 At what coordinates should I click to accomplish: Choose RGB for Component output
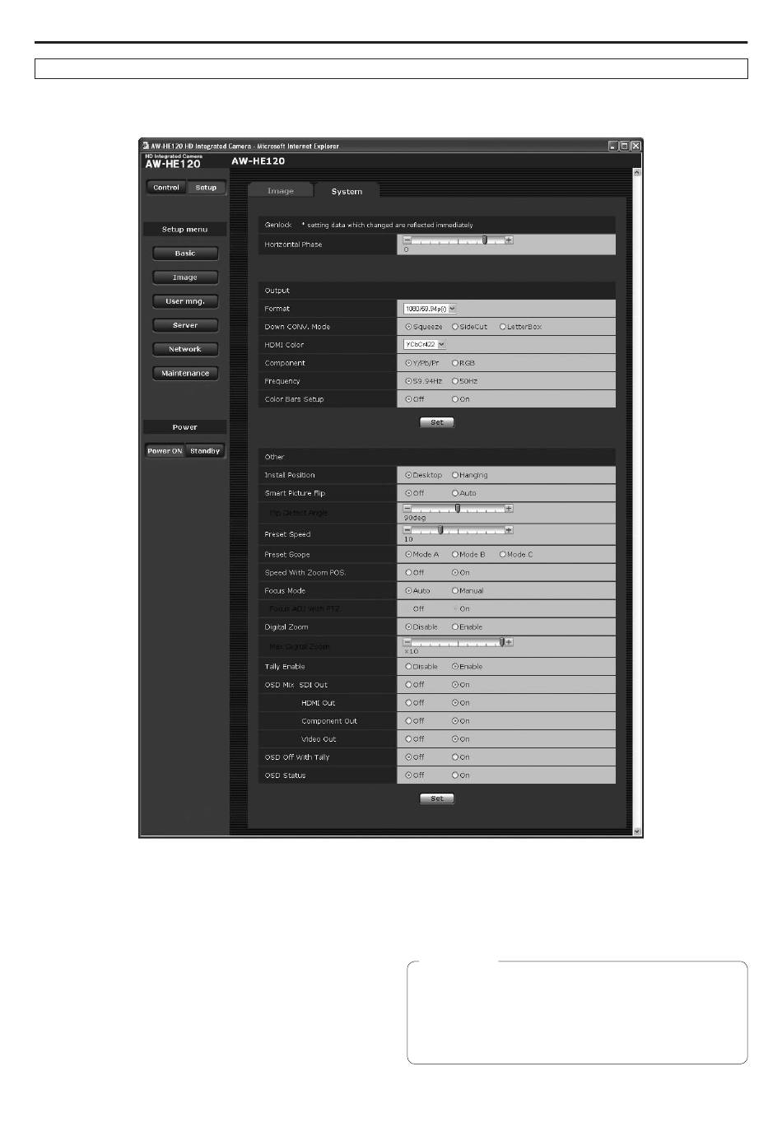(x=455, y=363)
